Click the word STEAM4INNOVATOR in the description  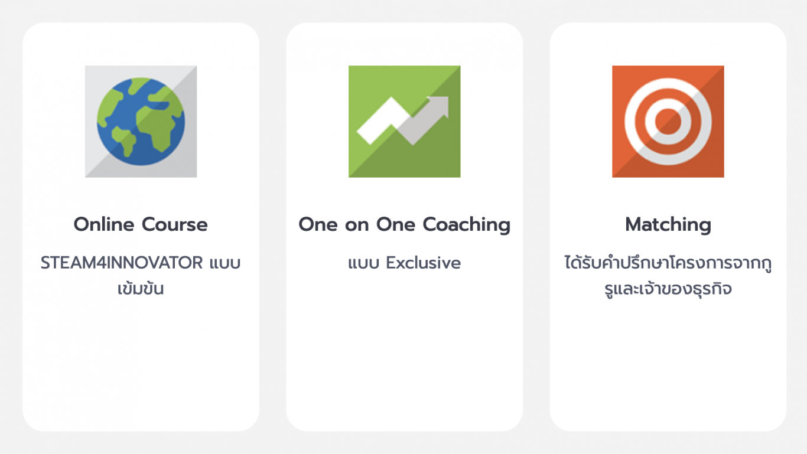pyautogui.click(x=122, y=263)
